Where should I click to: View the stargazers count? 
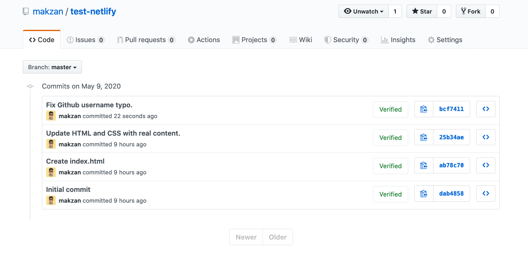click(x=444, y=11)
